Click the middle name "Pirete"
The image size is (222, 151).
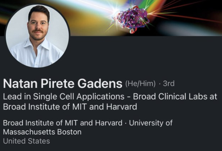click(x=57, y=83)
